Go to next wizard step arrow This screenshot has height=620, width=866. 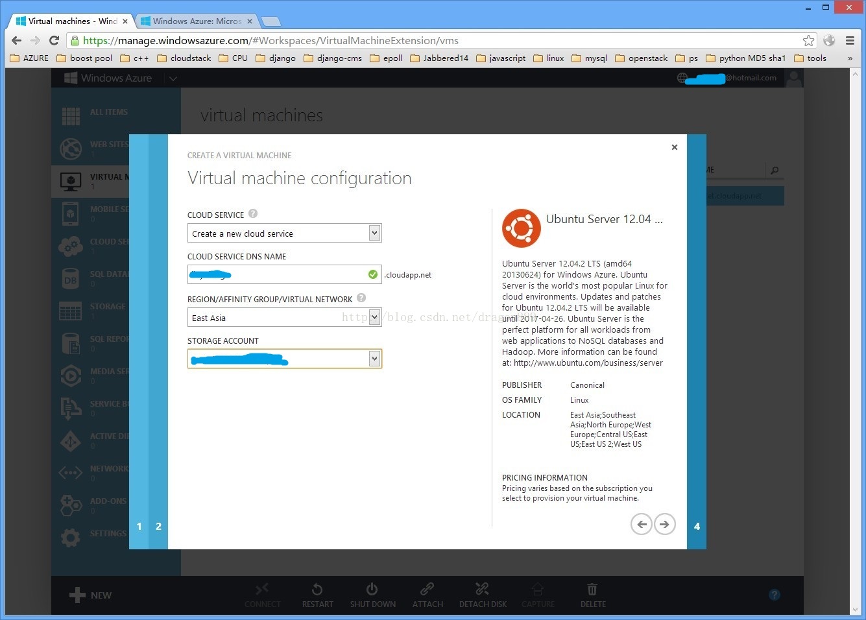[664, 524]
